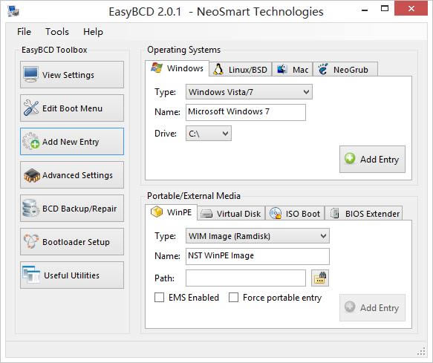Click into the empty Path field

(x=246, y=278)
